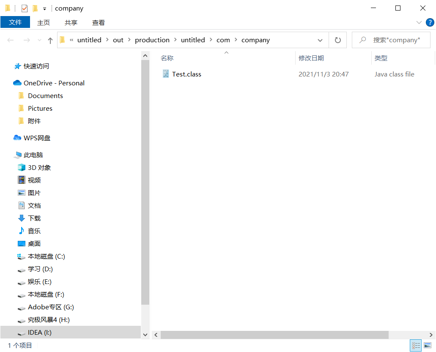The image size is (436, 352).
Task: Click company segment in address bar
Action: pyautogui.click(x=255, y=40)
